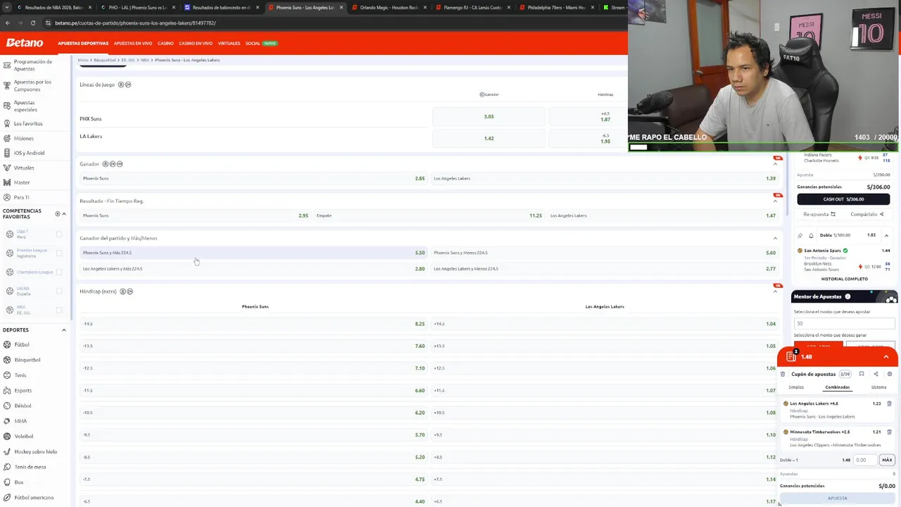Screen dimensions: 901x507
Task: Share the bet slip icon
Action: (x=876, y=374)
